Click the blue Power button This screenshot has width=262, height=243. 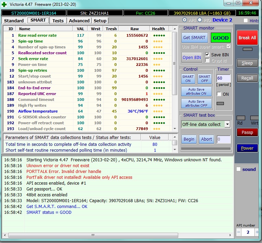click(x=247, y=148)
